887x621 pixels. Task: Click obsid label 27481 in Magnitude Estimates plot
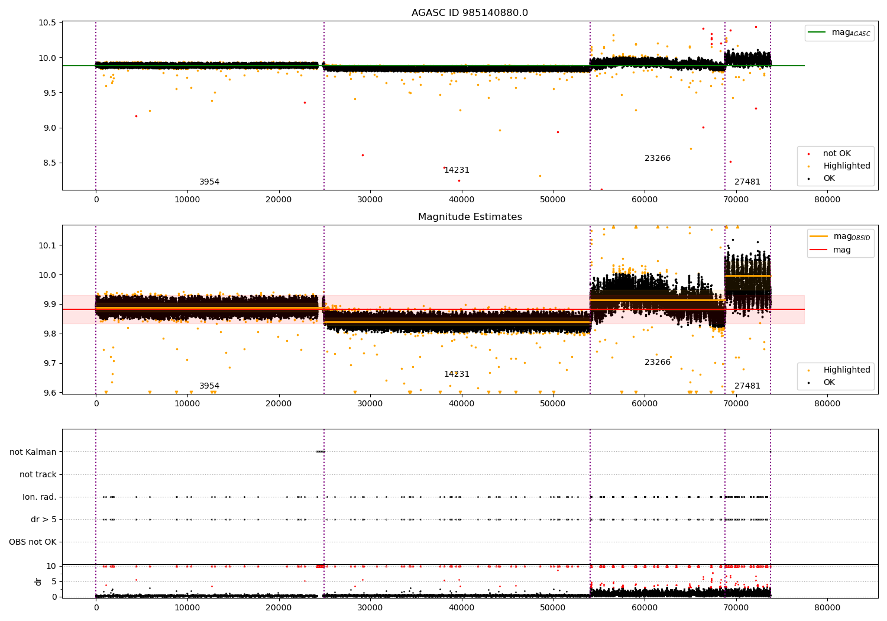point(747,386)
